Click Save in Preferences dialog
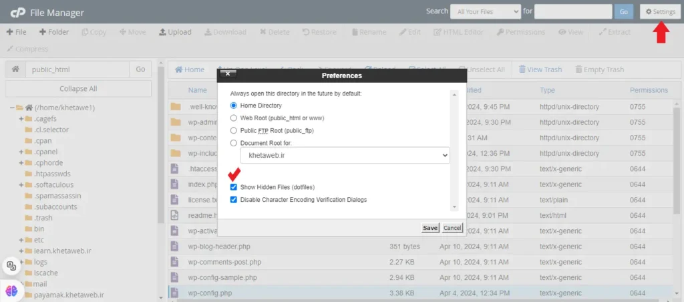The width and height of the screenshot is (684, 302). (430, 228)
